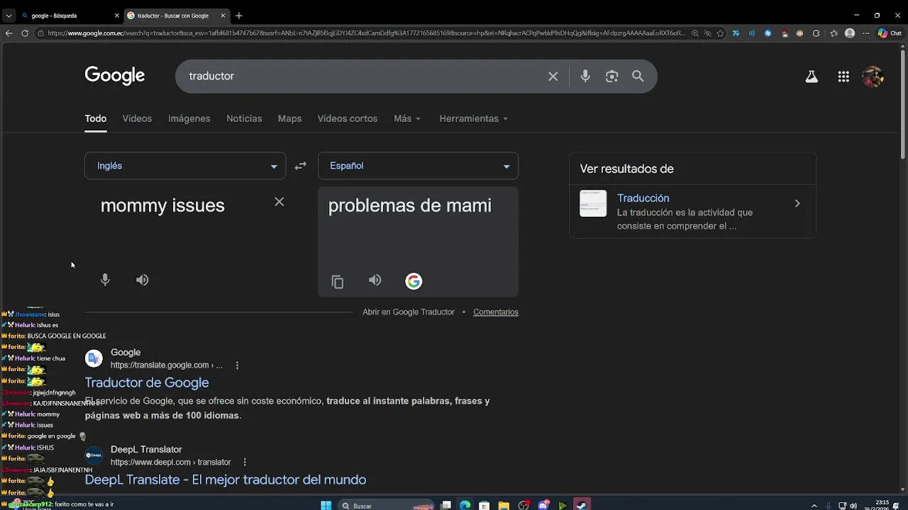Search the translation with Google icon

[x=414, y=281]
